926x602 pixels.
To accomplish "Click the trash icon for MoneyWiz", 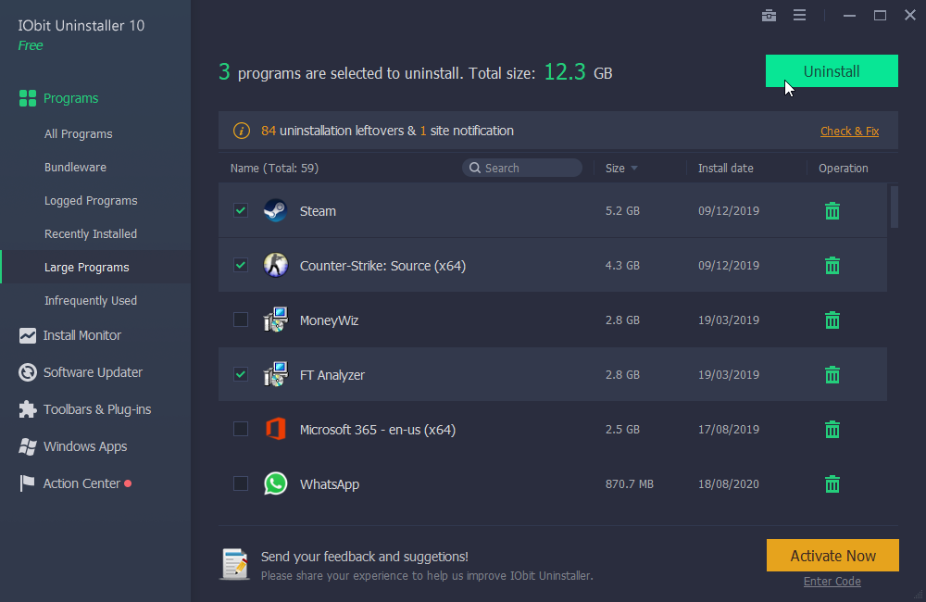I will (x=832, y=320).
